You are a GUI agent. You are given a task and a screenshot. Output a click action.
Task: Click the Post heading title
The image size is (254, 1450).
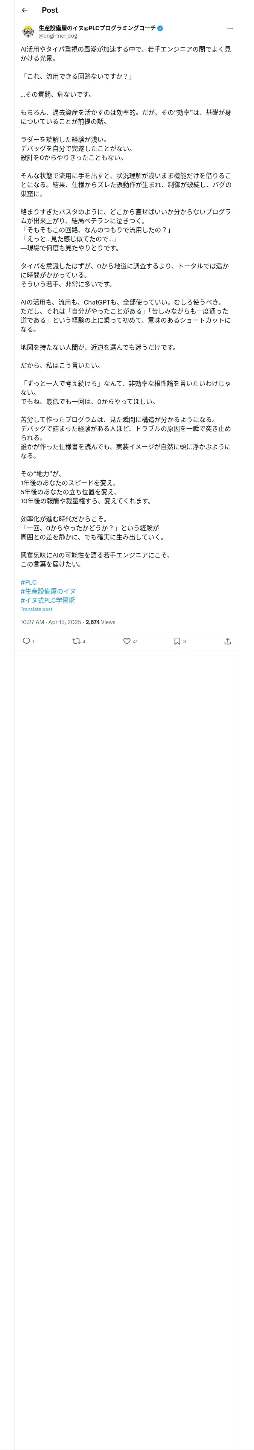(x=50, y=10)
